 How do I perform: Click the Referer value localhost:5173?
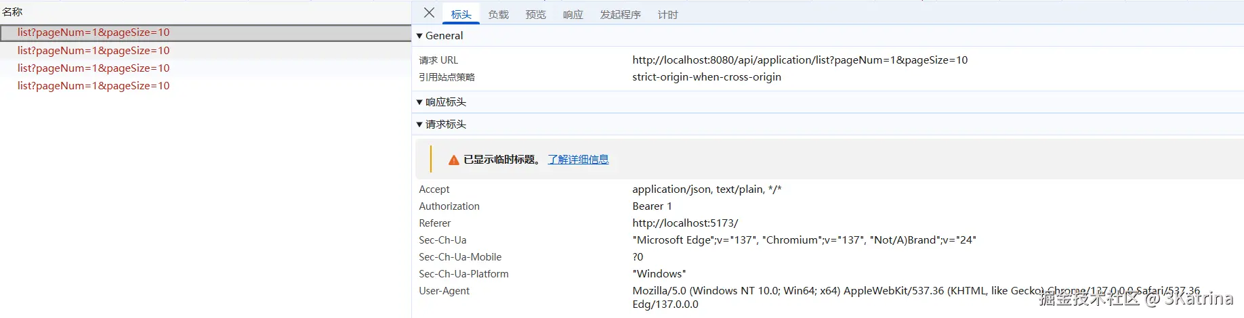685,223
